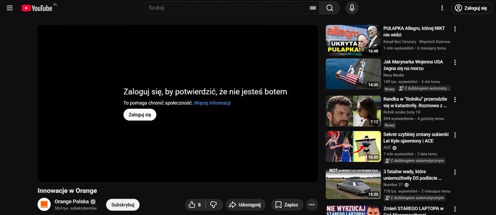Open options for Marynarka Wojenna video

point(455,62)
